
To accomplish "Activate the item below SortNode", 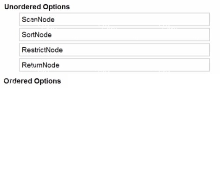I will [115, 50].
